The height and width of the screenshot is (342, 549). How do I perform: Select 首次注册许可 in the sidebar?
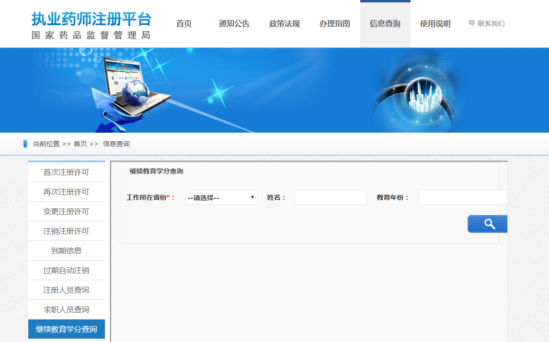tap(67, 172)
